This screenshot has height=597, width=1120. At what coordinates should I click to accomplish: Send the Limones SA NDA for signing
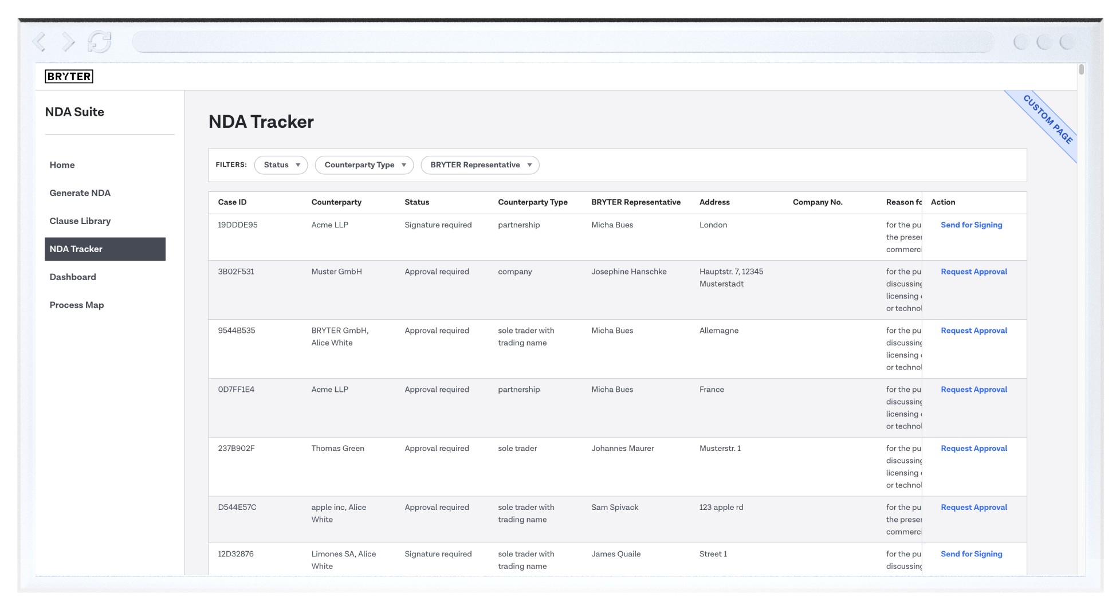(x=971, y=553)
